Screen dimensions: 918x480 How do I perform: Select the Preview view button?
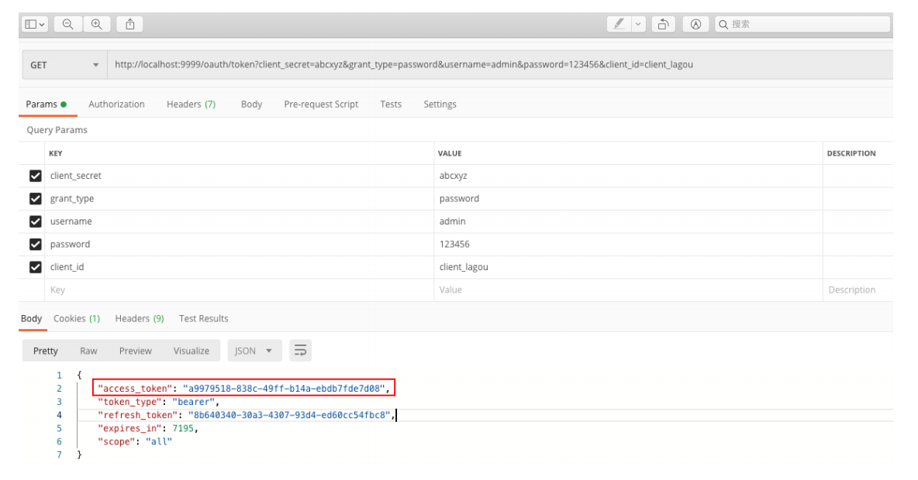pyautogui.click(x=135, y=351)
